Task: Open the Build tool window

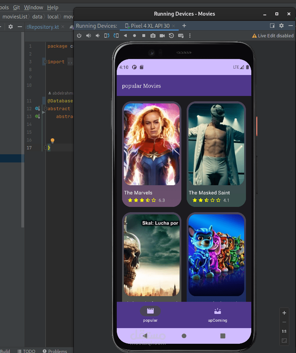Action: coord(5,351)
